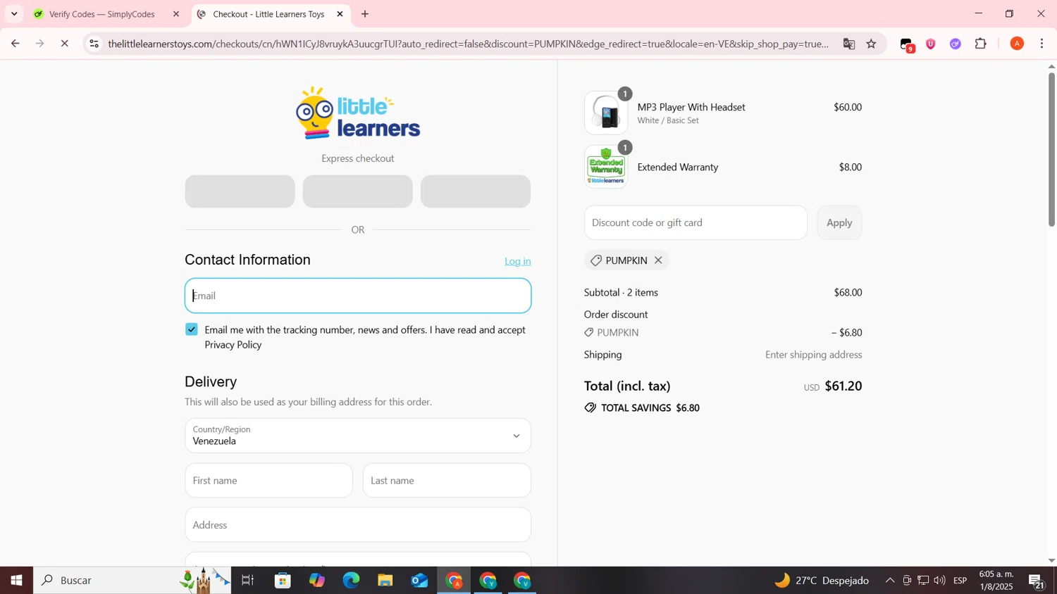This screenshot has height=594, width=1057.
Task: Open the notification center icon
Action: (1037, 581)
